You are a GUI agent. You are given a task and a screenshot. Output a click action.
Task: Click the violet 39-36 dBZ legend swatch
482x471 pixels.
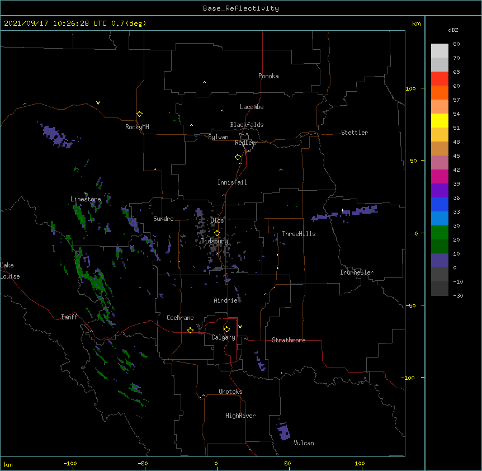(440, 191)
